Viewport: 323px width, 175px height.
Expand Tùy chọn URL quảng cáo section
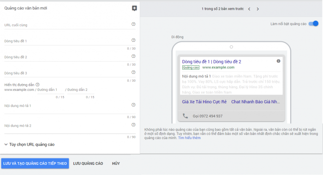click(x=30, y=144)
